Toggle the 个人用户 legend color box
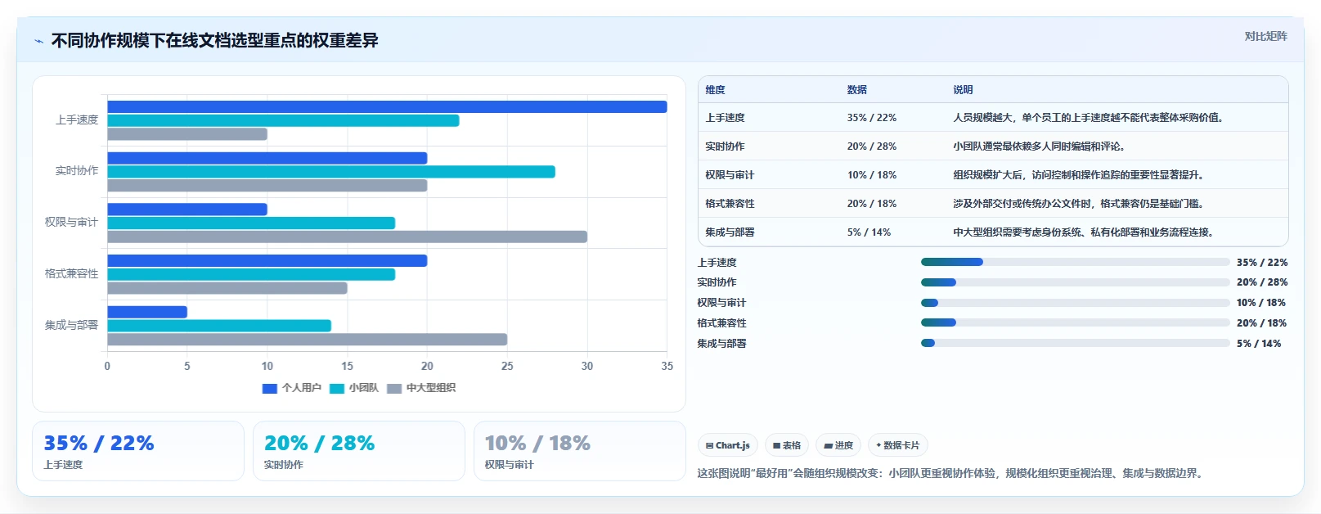 pos(269,388)
